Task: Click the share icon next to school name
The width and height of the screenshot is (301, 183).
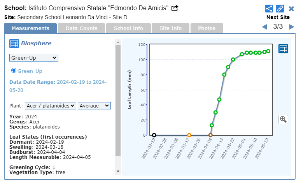Action: [175, 8]
